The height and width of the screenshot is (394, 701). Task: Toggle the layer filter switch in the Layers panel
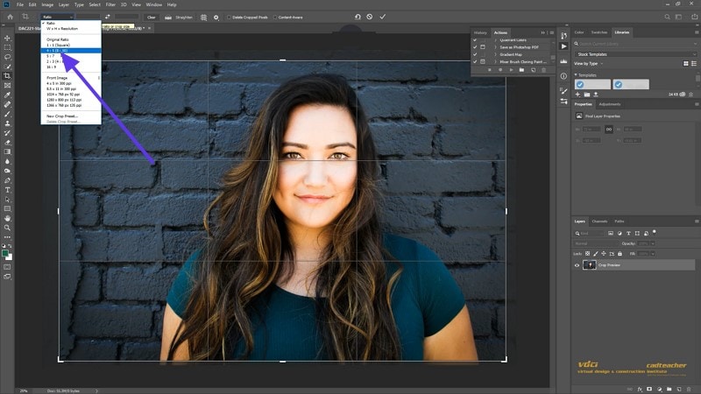(655, 232)
